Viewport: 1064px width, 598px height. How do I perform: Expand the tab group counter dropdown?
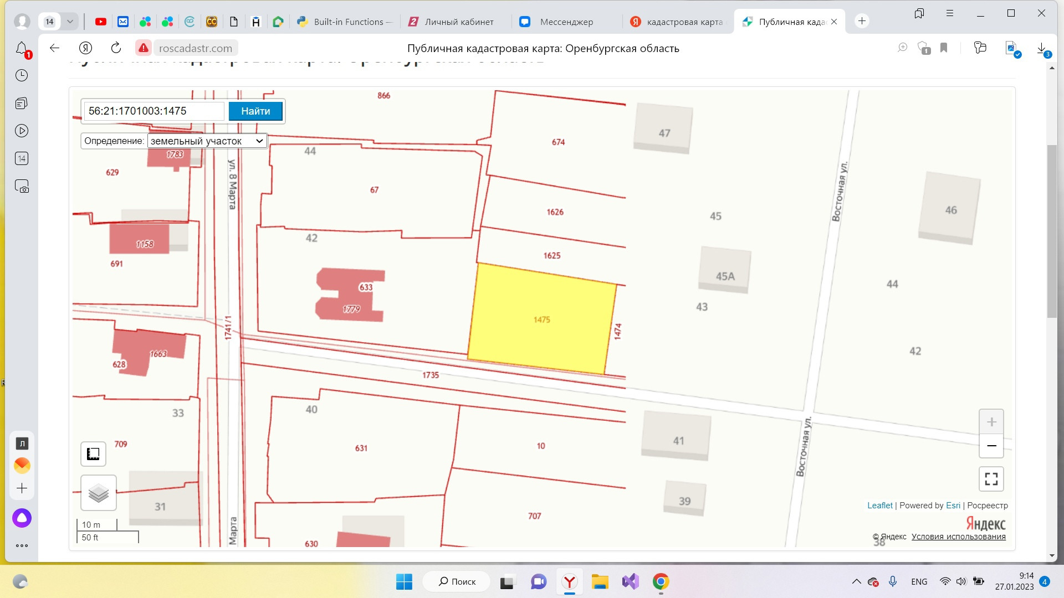click(70, 22)
